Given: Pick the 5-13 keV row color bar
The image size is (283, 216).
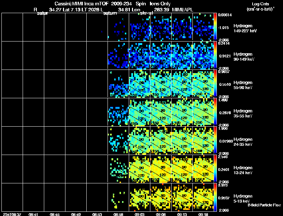Looking at the screenshot, I should pyautogui.click(x=215, y=197).
